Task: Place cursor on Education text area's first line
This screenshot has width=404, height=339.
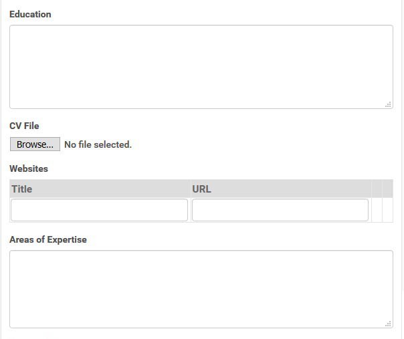Action: (201, 35)
